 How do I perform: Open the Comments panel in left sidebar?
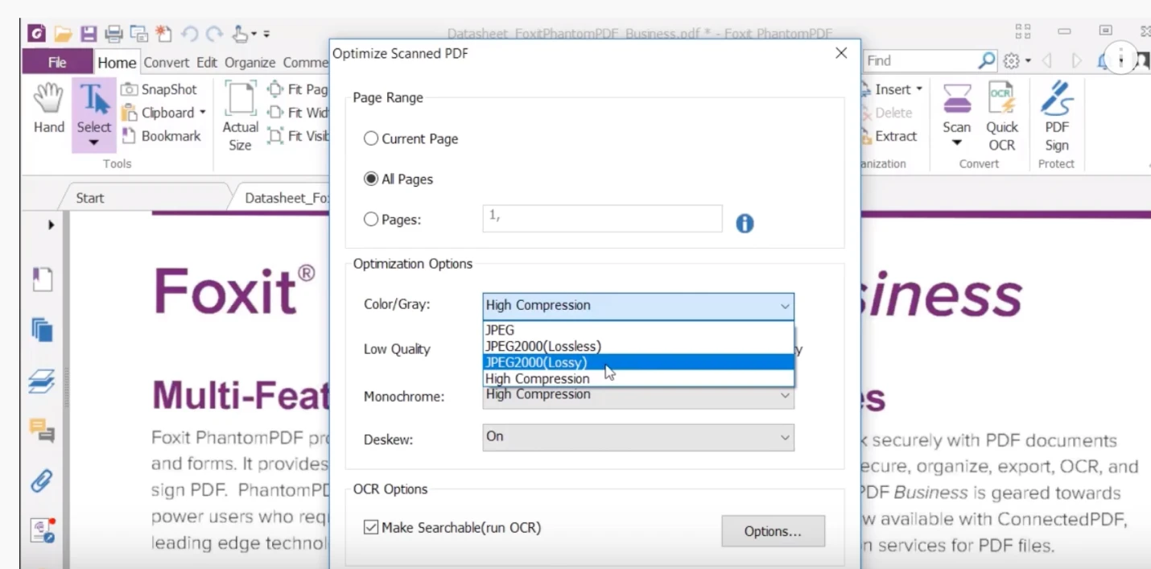coord(42,431)
